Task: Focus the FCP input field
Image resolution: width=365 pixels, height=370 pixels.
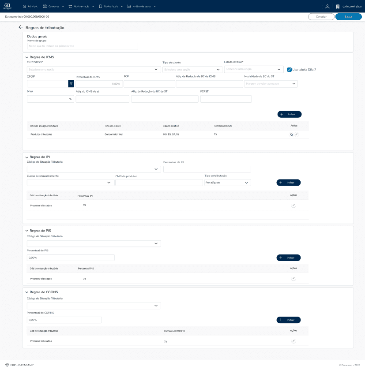Action: coord(150,84)
